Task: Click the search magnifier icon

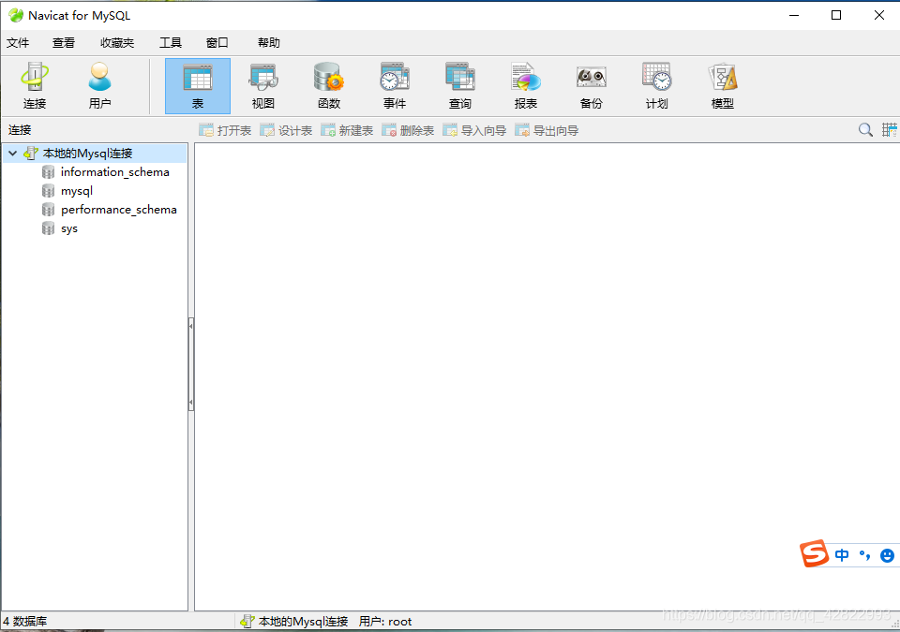Action: click(865, 129)
